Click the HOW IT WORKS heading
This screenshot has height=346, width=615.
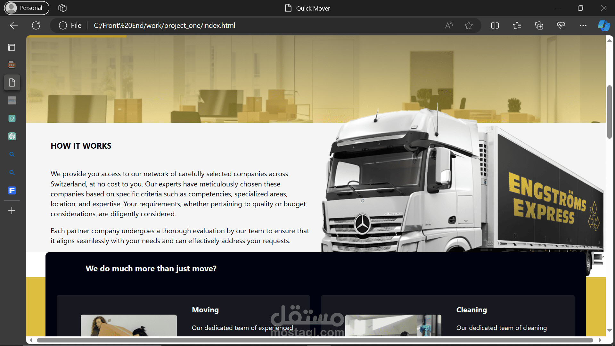pos(81,146)
